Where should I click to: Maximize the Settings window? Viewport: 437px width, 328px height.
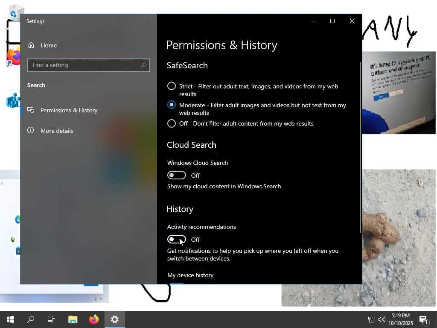point(332,21)
